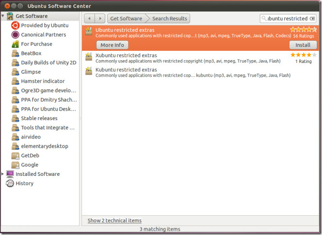Select the Search Results breadcrumb
The width and height of the screenshot is (322, 235).
tap(170, 18)
